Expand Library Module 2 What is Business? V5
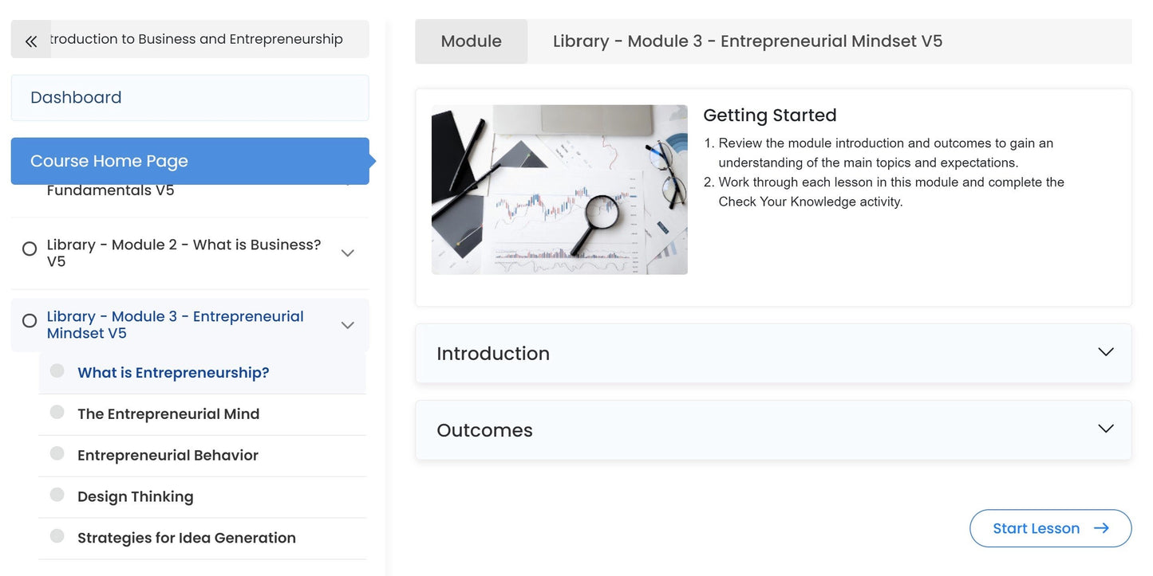Image resolution: width=1153 pixels, height=576 pixels. (347, 253)
